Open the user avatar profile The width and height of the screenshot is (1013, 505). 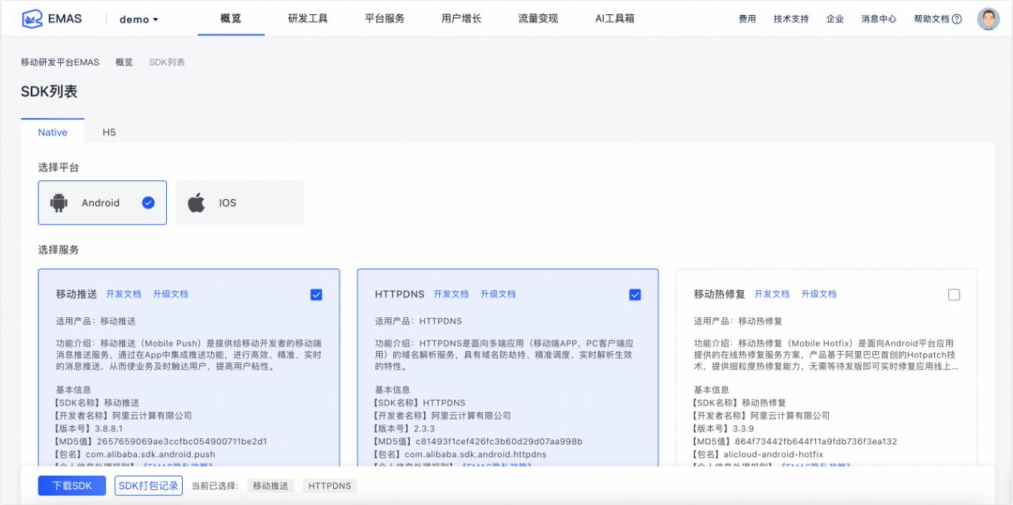click(988, 19)
